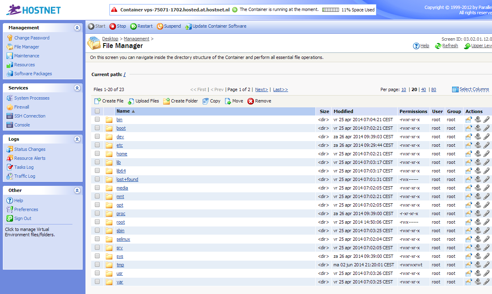This screenshot has height=294, width=492.
Task: Click the Upload Files icon
Action: coord(131,101)
